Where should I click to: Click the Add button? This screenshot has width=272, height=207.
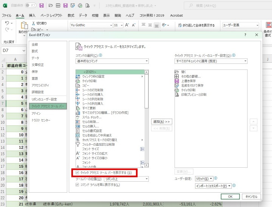[x=162, y=122]
